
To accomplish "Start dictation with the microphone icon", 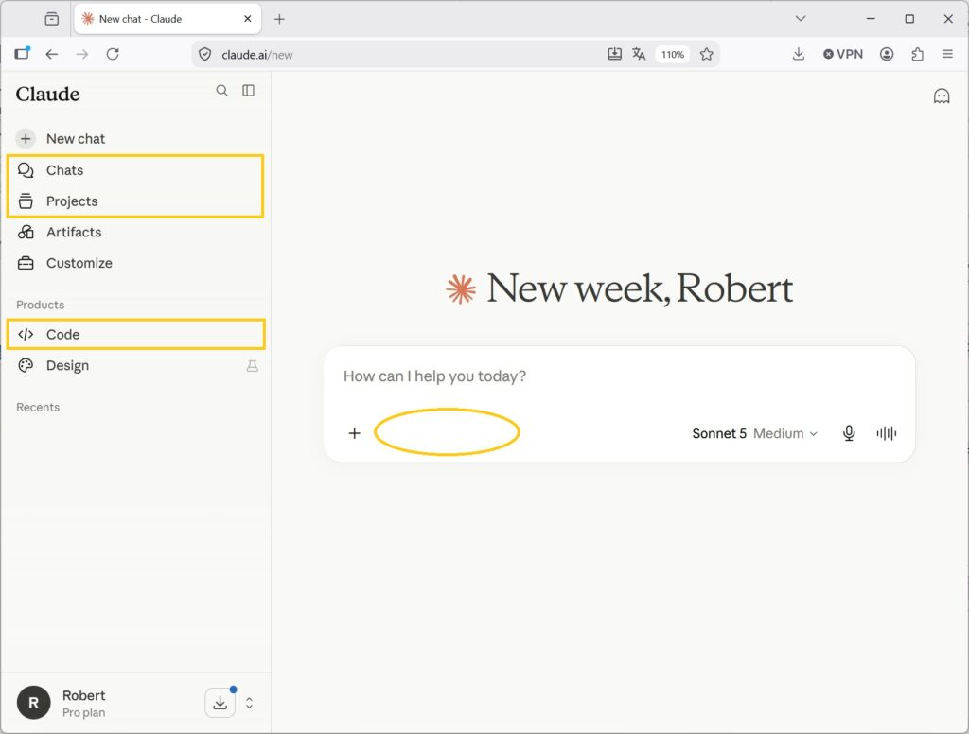I will 849,433.
